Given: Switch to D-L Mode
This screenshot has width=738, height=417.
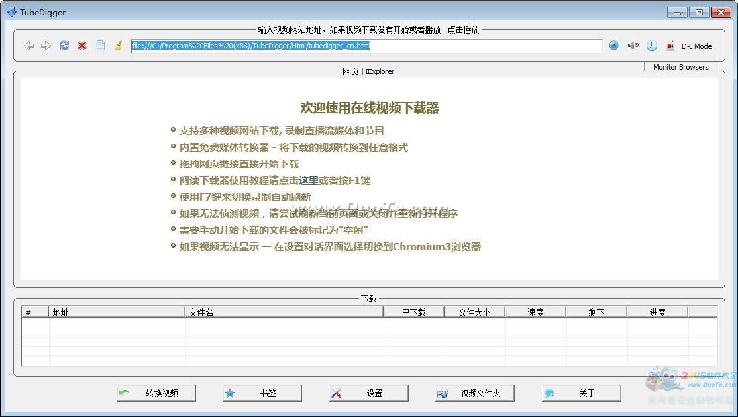Looking at the screenshot, I should point(689,46).
